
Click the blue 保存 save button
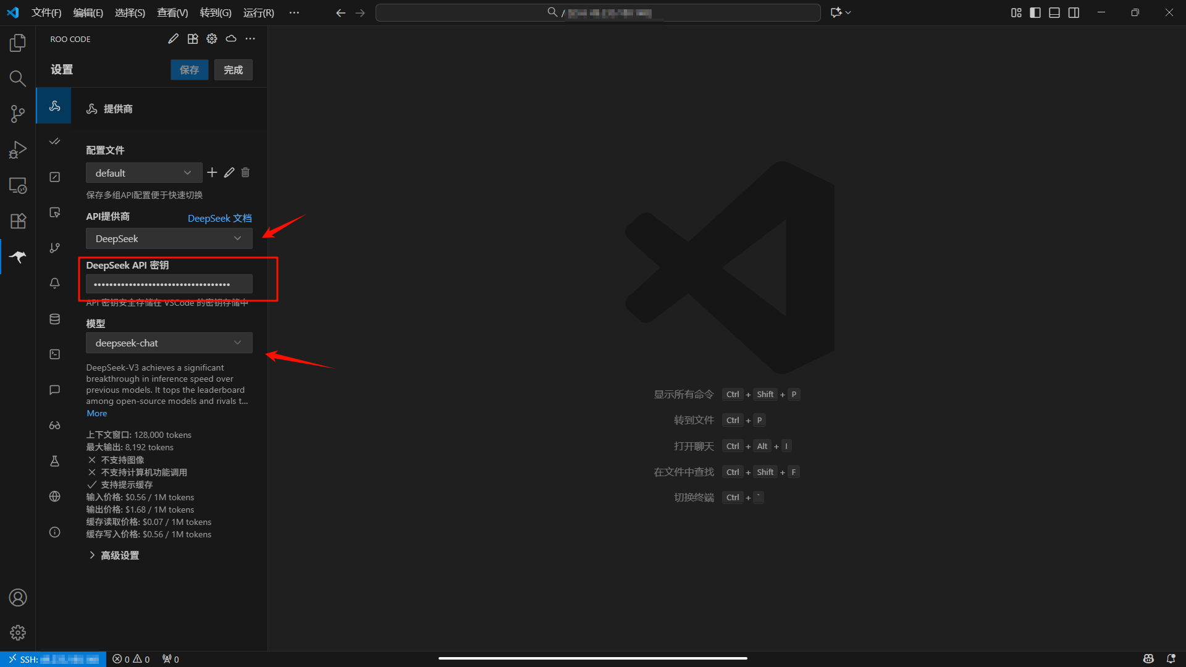pyautogui.click(x=189, y=70)
